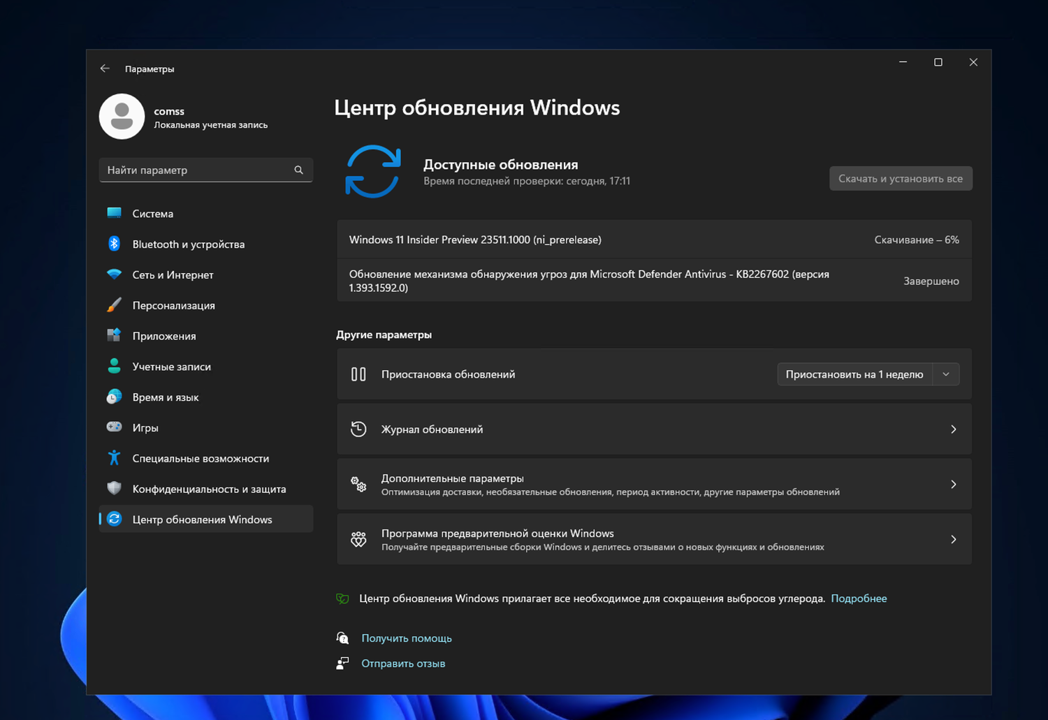Image resolution: width=1048 pixels, height=720 pixels.
Task: Click Скачать и установить все
Action: pyautogui.click(x=901, y=178)
